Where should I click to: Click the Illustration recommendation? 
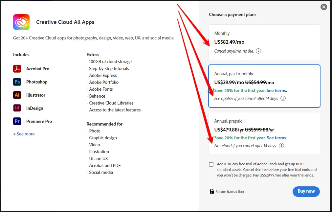point(99,152)
